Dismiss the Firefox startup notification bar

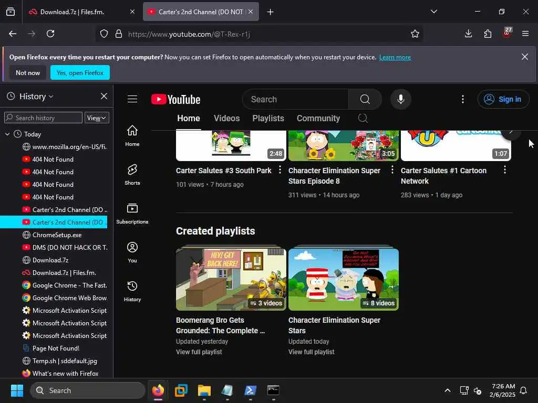click(x=525, y=57)
